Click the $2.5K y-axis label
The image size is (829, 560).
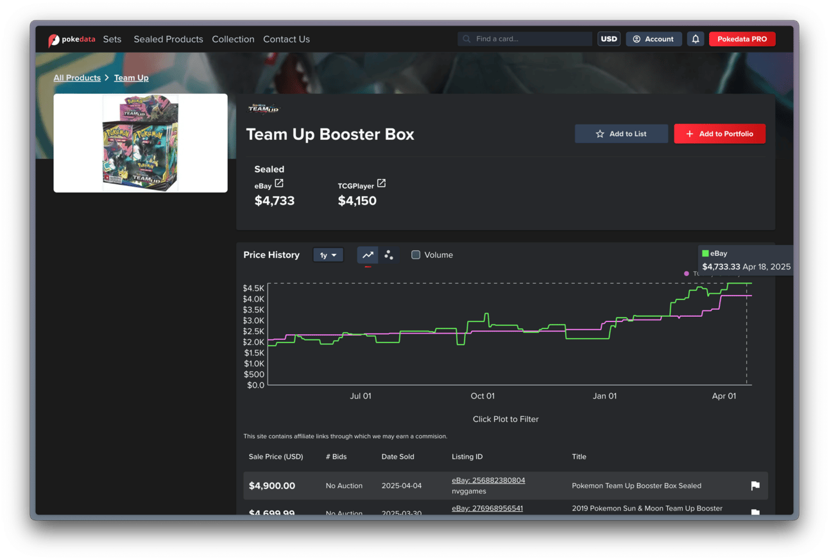coord(253,331)
